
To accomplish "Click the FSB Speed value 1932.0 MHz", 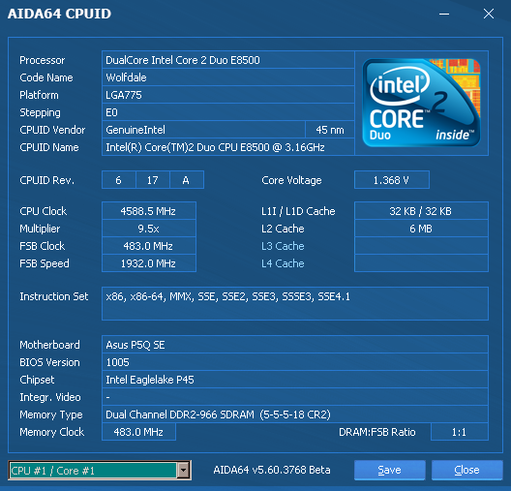I will pyautogui.click(x=149, y=263).
